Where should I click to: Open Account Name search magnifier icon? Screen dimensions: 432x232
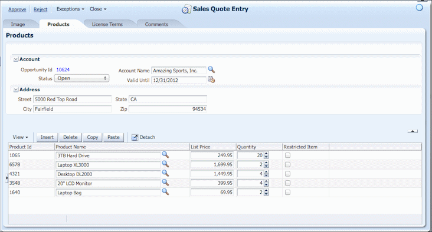211,69
